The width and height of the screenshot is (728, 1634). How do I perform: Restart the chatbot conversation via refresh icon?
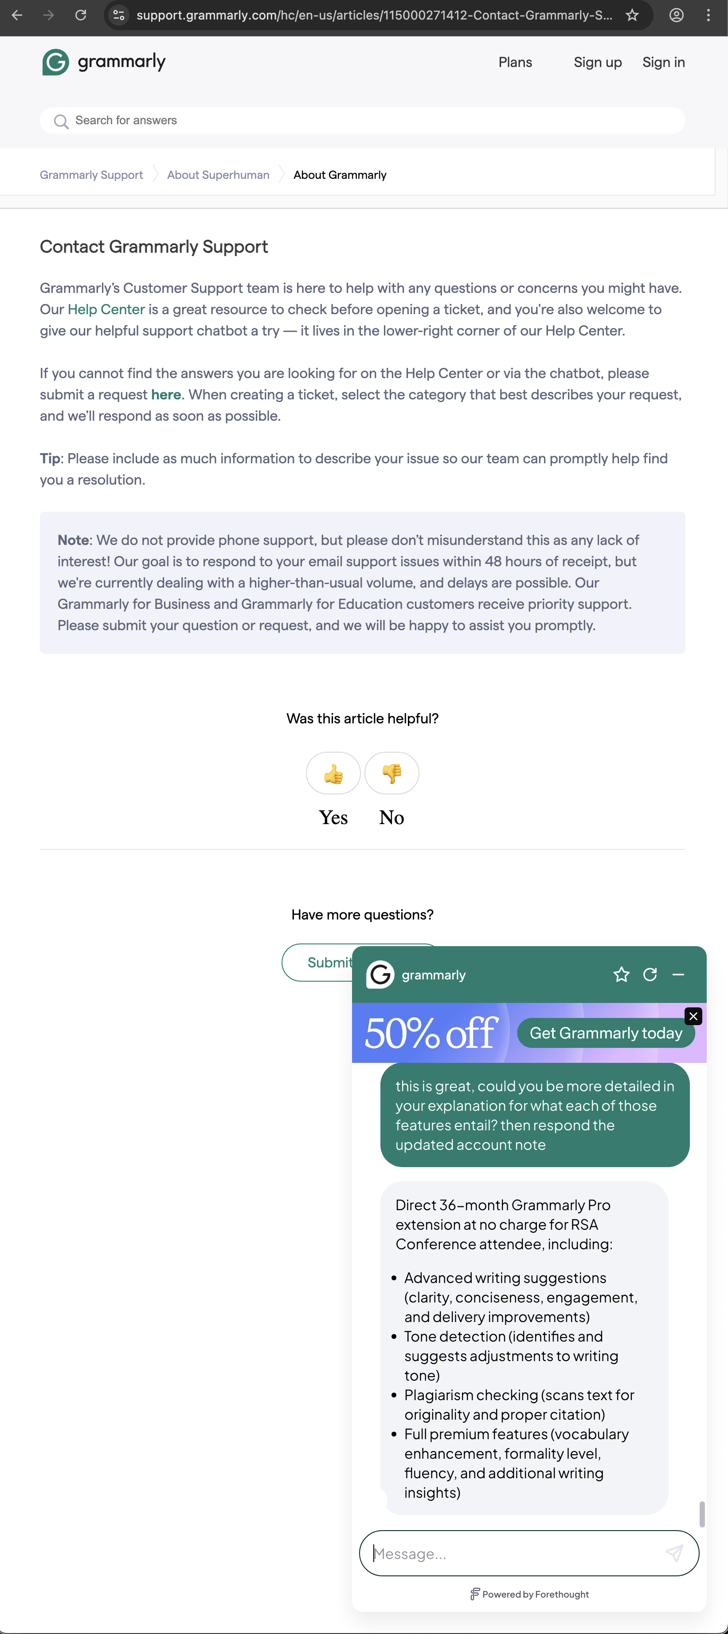click(x=650, y=974)
